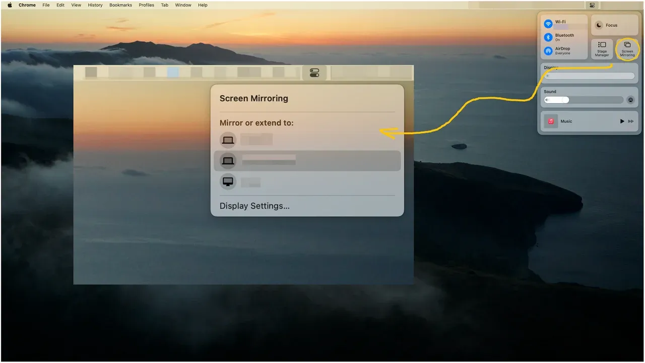645x363 pixels.
Task: Open the Apple menu
Action: point(10,5)
